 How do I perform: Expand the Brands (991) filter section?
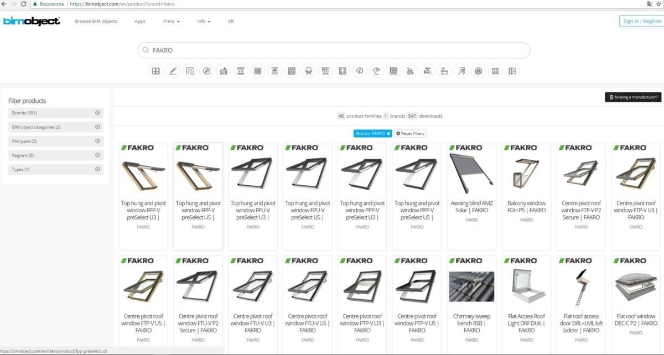55,113
